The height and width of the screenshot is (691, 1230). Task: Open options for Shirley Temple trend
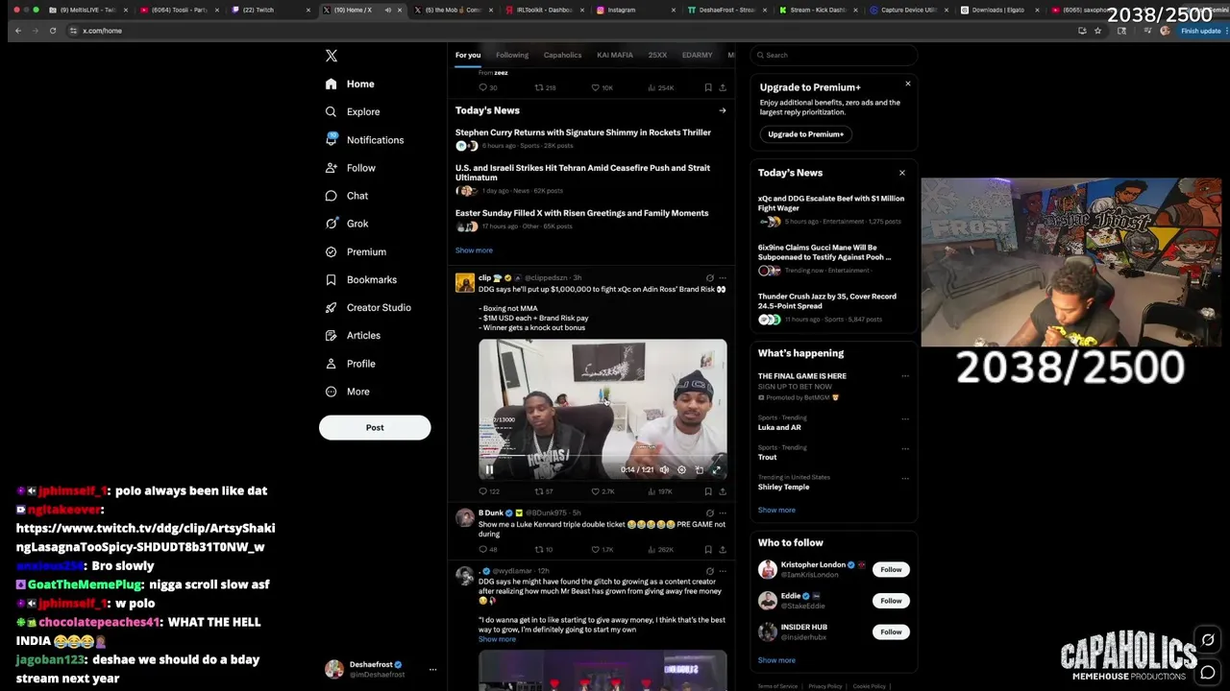click(904, 478)
